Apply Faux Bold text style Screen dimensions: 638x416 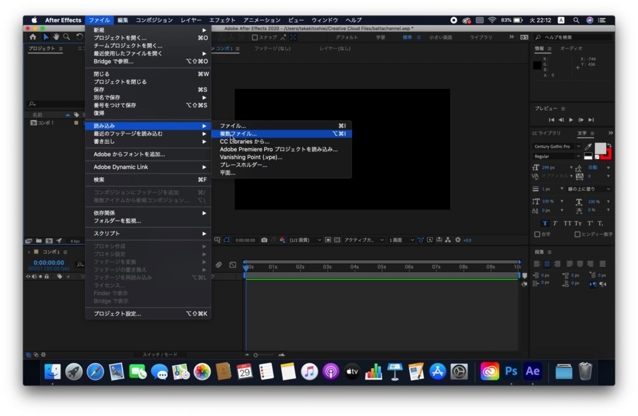click(x=545, y=223)
